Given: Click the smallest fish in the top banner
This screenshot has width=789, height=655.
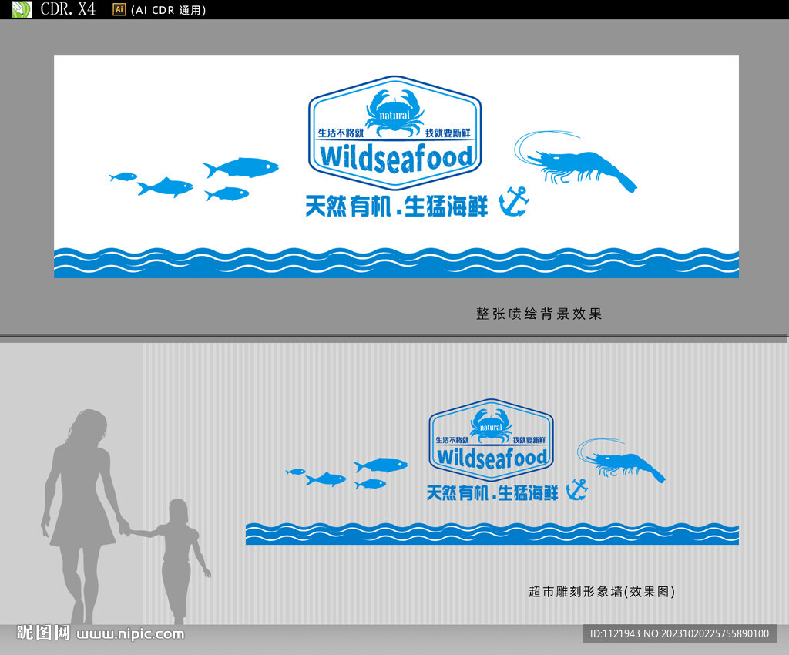Looking at the screenshot, I should tap(123, 176).
